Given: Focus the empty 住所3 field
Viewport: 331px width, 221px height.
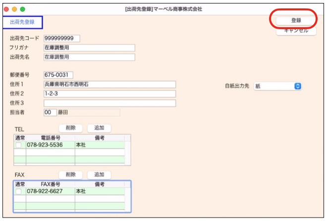Looking at the screenshot, I should (110, 103).
